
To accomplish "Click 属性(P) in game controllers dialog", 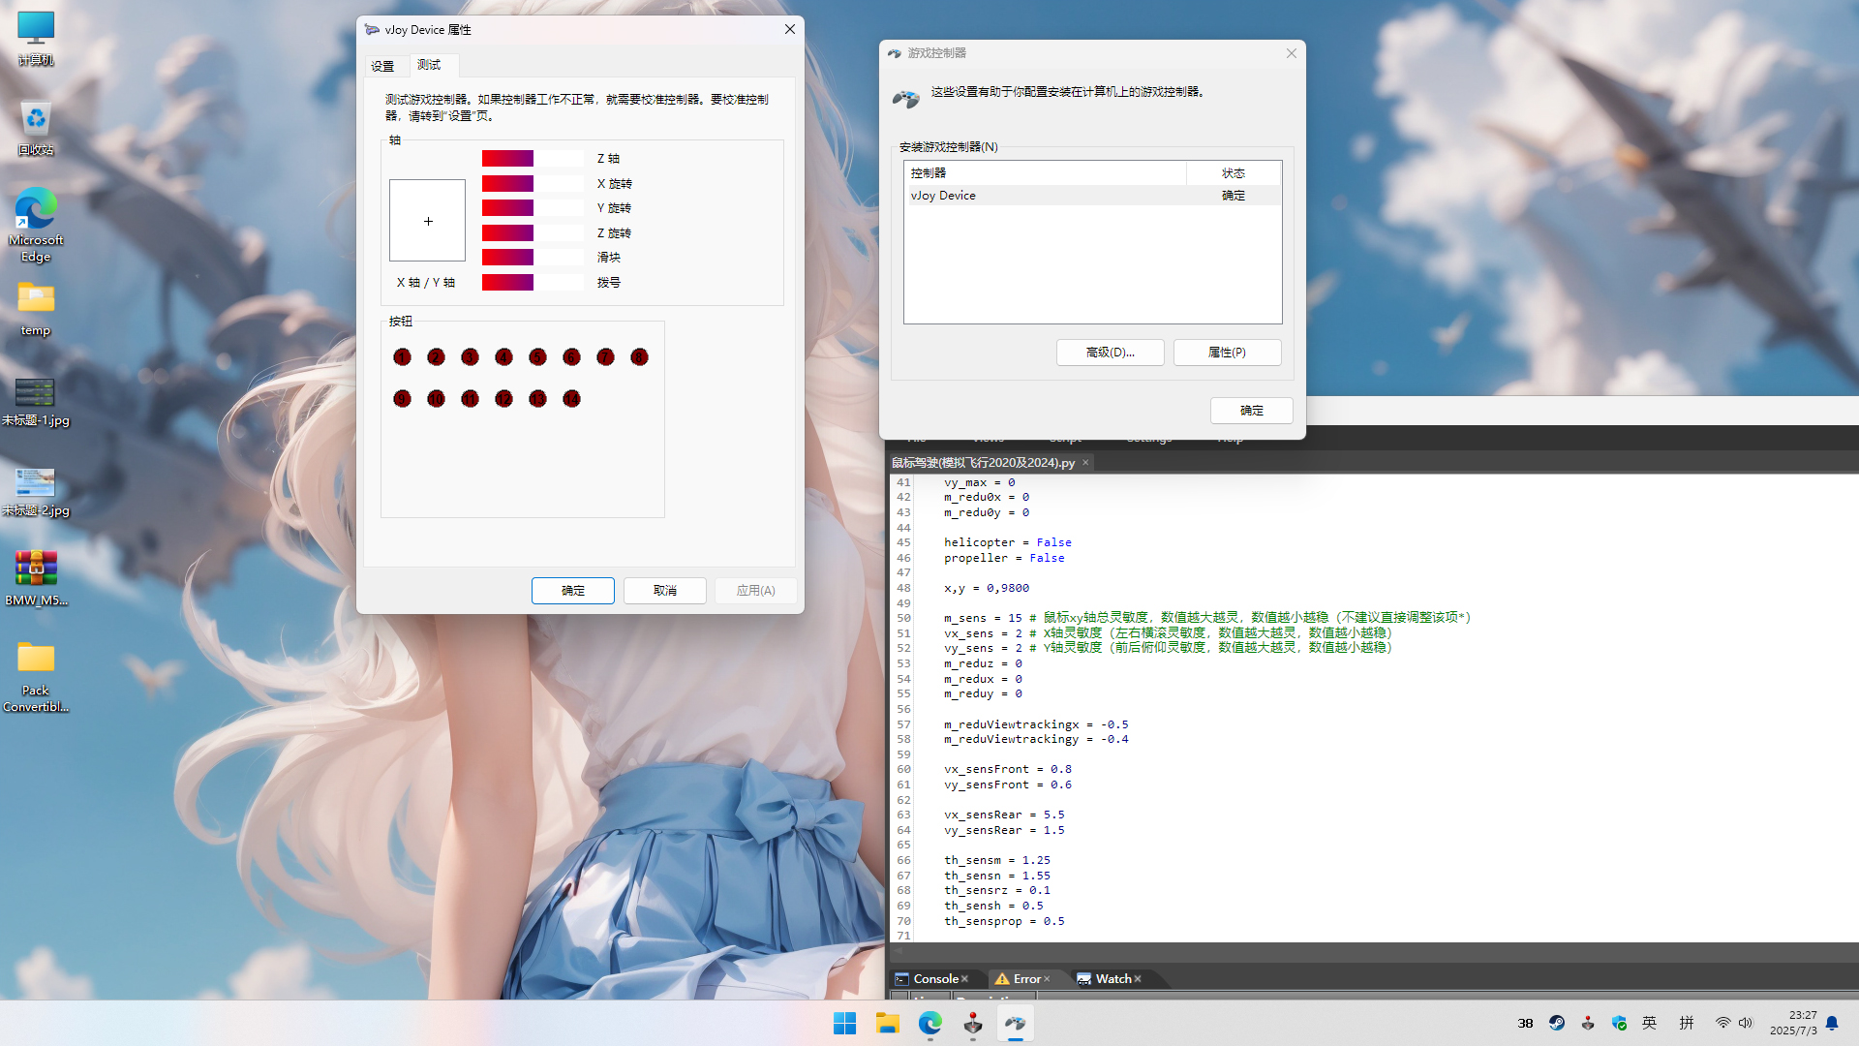I will point(1228,353).
